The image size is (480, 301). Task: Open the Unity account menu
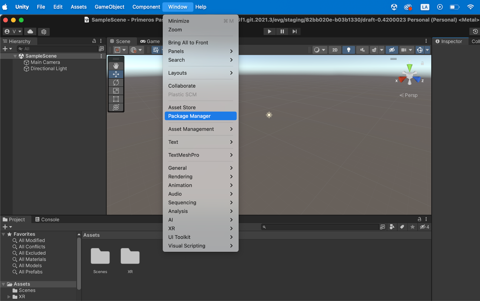[13, 31]
